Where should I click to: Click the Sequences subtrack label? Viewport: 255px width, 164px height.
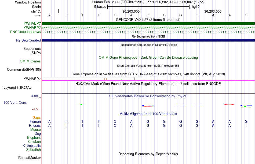32,49
